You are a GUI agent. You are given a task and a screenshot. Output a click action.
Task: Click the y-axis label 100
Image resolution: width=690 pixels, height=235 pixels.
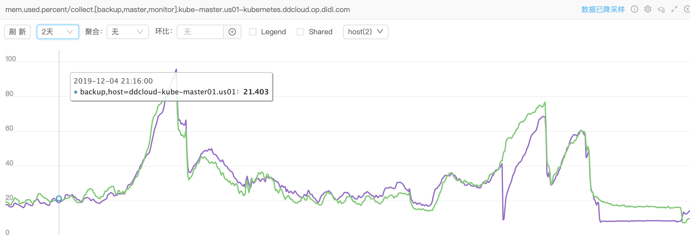(x=10, y=59)
